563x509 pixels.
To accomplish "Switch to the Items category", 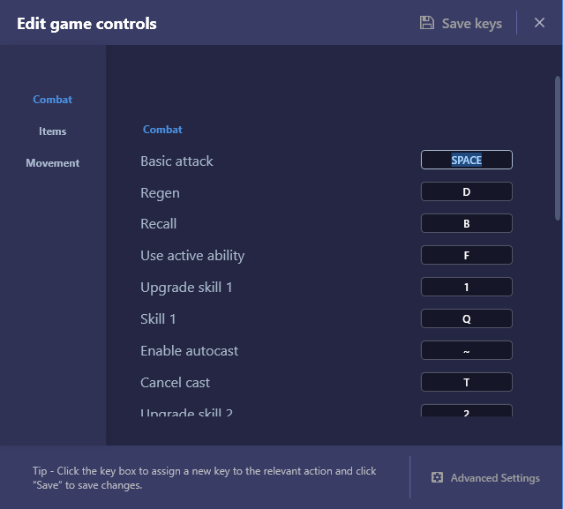I will [53, 131].
